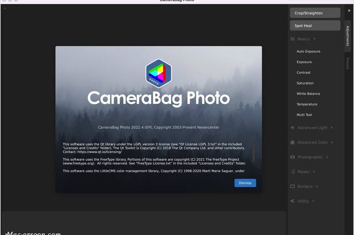This screenshot has height=235, width=354.
Task: Expand the Advanced Light section arrow
Action: [x=332, y=127]
